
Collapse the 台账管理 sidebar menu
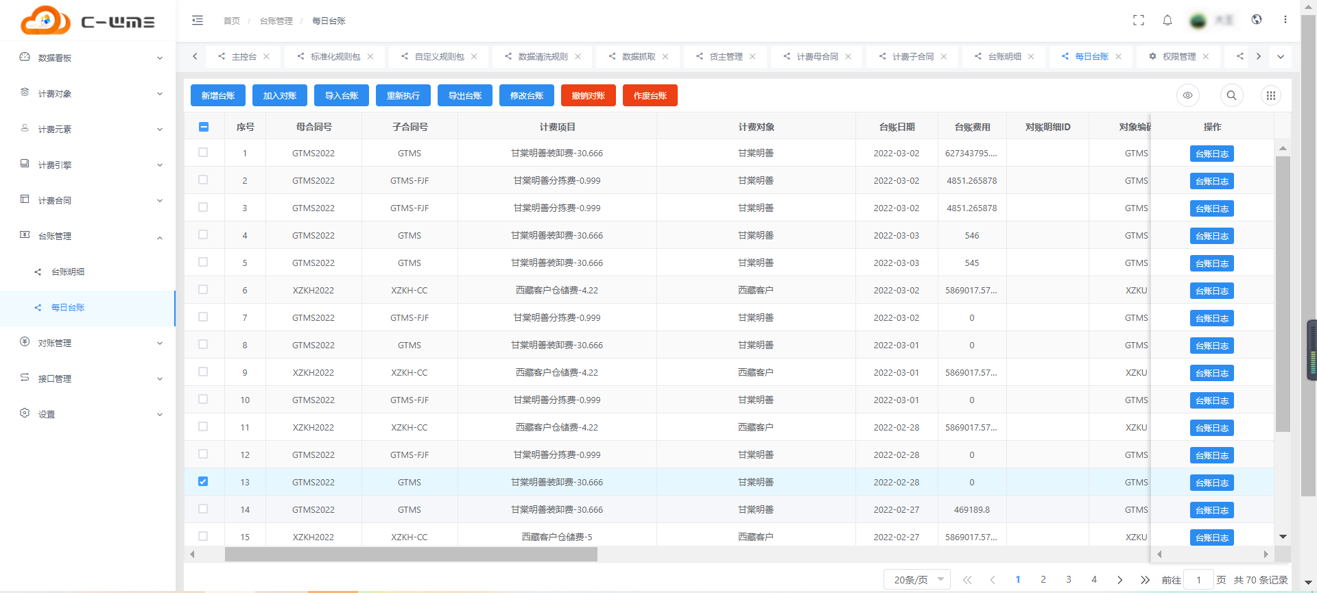click(x=88, y=236)
